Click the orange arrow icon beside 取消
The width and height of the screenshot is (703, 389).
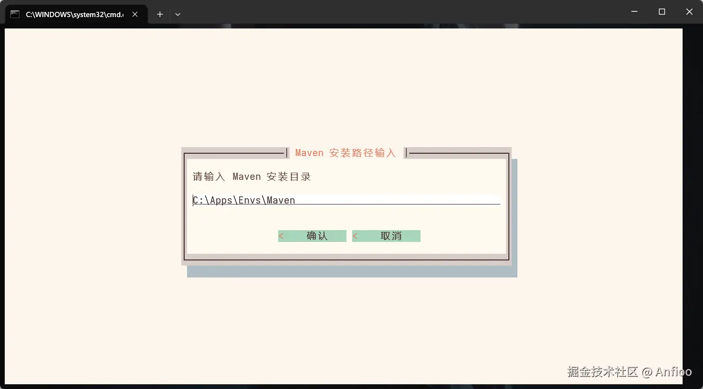(x=355, y=236)
